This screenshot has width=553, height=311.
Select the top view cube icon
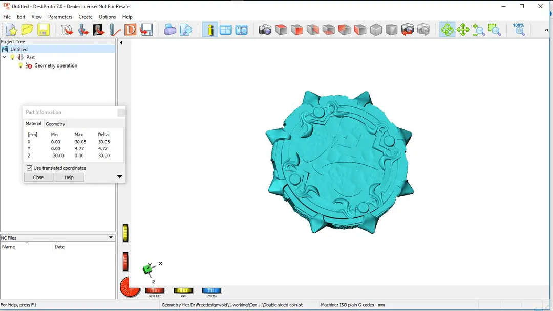(281, 30)
